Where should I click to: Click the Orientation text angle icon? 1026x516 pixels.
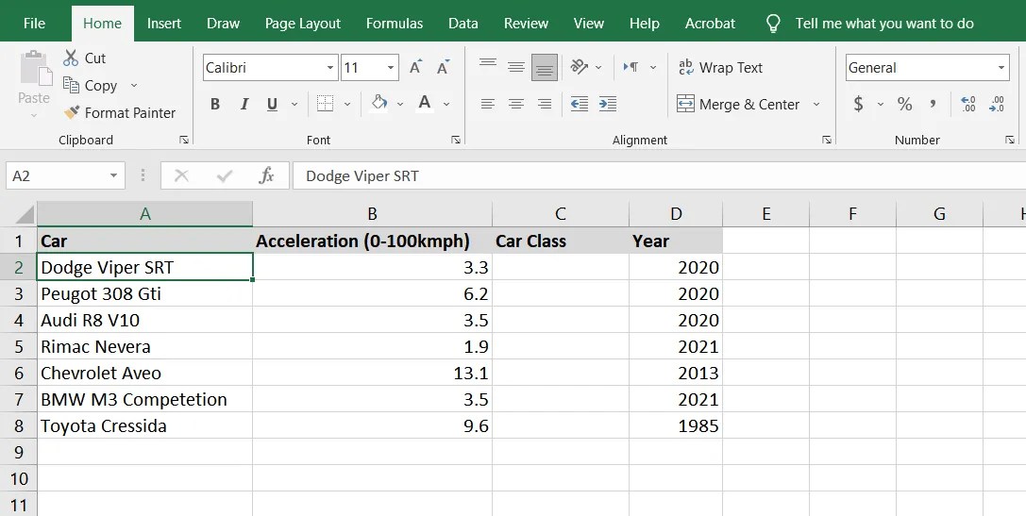[x=580, y=67]
